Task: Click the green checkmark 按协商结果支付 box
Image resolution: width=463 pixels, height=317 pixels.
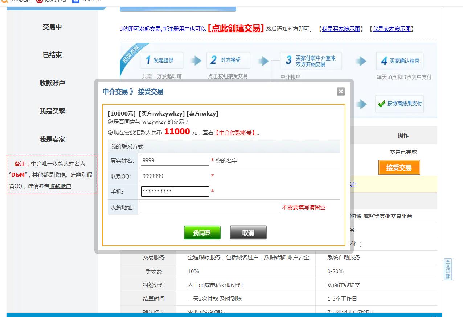Action: click(x=399, y=104)
